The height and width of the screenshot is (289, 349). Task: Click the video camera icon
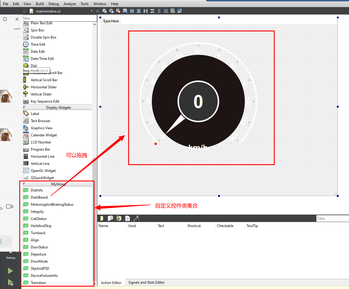click(9, 207)
